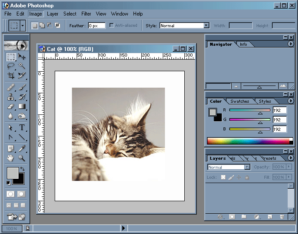Select the Move tool
Viewport: 298px width, 234px height.
[22, 57]
